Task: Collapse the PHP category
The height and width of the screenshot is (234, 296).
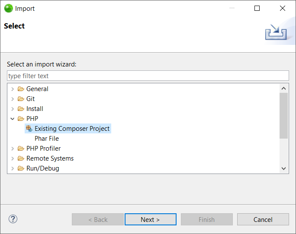Action: (13, 119)
